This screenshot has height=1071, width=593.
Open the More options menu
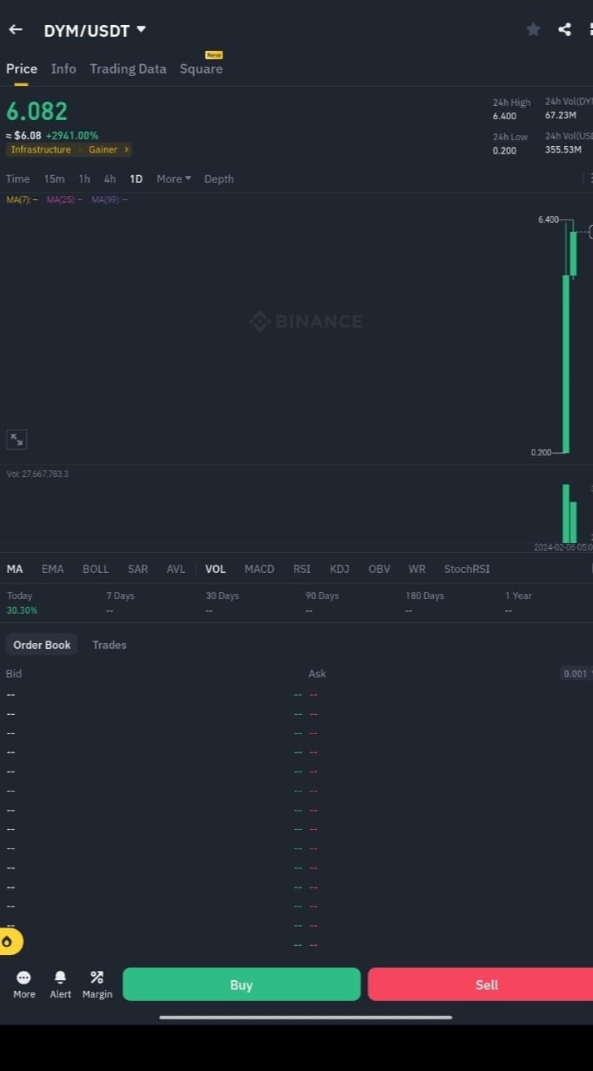point(24,984)
